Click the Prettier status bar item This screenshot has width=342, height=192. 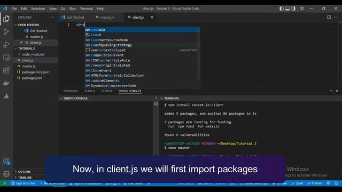314,183
